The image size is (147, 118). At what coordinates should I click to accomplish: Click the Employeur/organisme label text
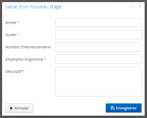24,59
